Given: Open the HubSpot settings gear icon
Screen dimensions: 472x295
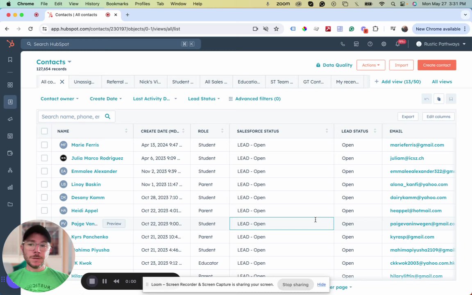Looking at the screenshot, I should (x=383, y=44).
